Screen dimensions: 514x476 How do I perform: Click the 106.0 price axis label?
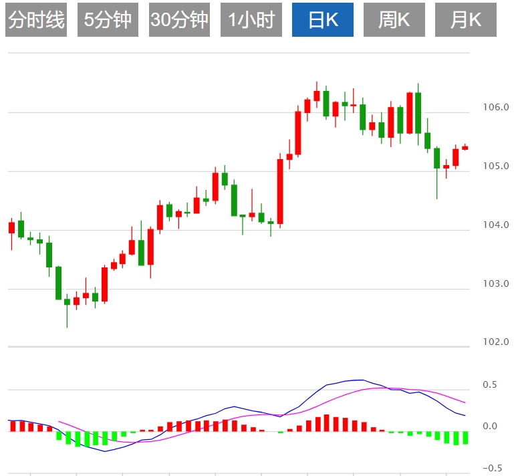click(496, 107)
